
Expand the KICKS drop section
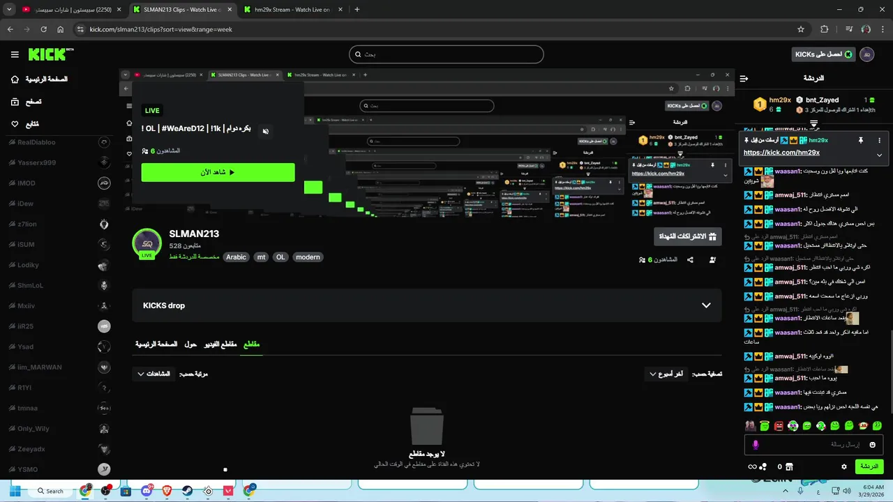(706, 305)
